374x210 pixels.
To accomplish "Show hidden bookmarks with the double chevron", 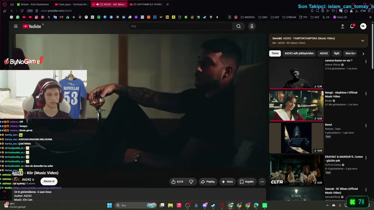I will coord(370,17).
